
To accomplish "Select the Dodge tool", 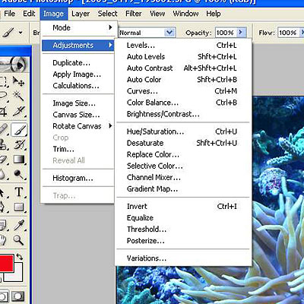I will pos(19,174).
